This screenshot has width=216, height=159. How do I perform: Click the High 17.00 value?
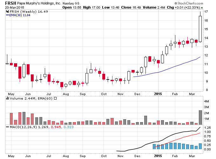pyautogui.click(x=91, y=7)
